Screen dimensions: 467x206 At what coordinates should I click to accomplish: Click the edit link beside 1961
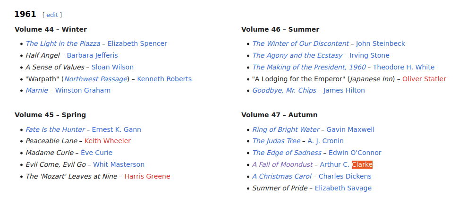[x=52, y=15]
